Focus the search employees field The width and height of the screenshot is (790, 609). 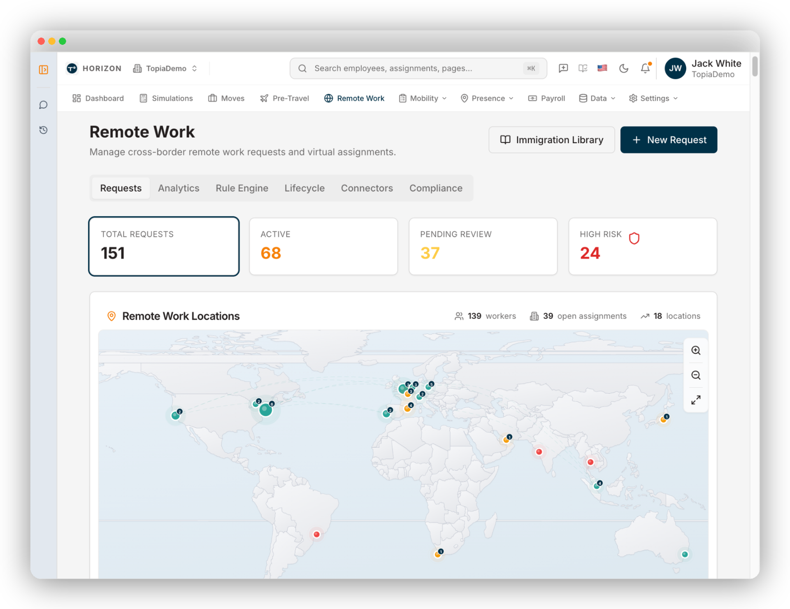coord(418,68)
